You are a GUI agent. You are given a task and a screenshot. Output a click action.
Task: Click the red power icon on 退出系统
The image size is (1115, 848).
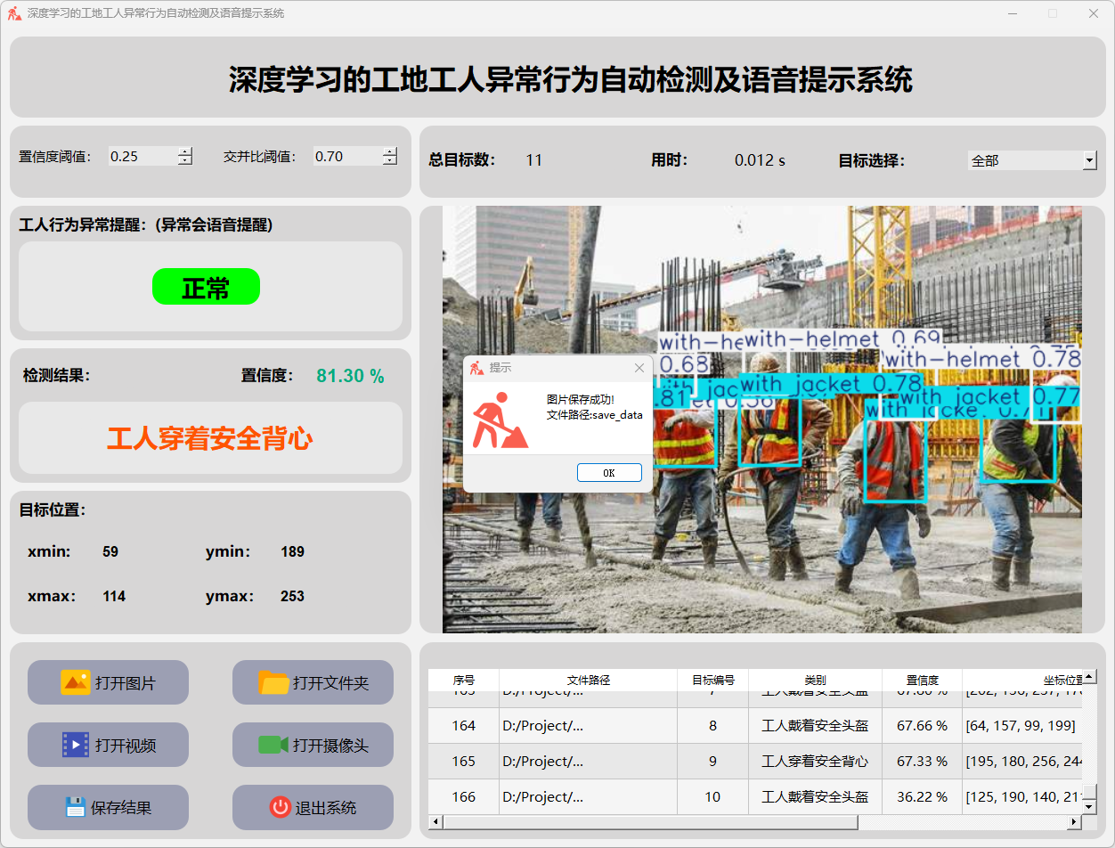[280, 807]
